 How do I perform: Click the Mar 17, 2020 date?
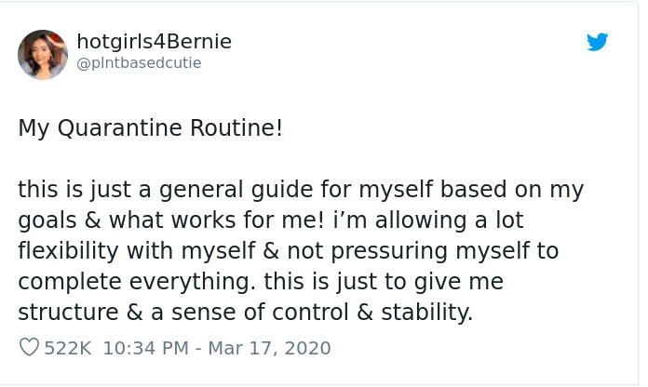[x=269, y=348]
